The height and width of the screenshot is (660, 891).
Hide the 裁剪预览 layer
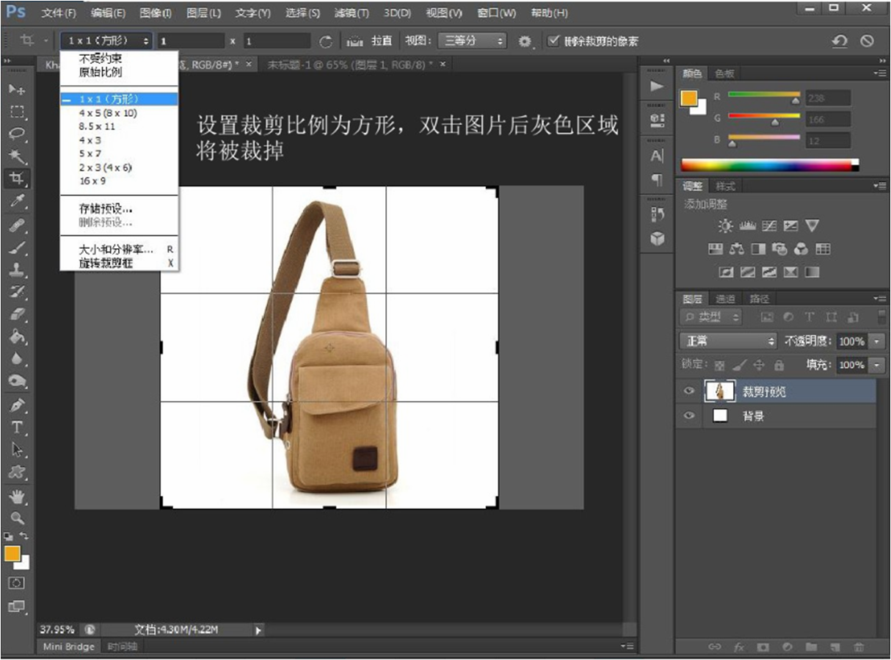688,391
